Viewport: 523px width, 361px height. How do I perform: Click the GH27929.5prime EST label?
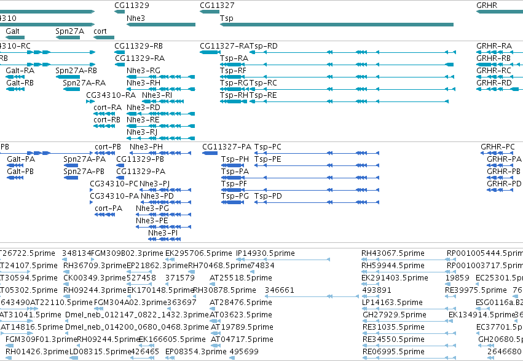395,315
